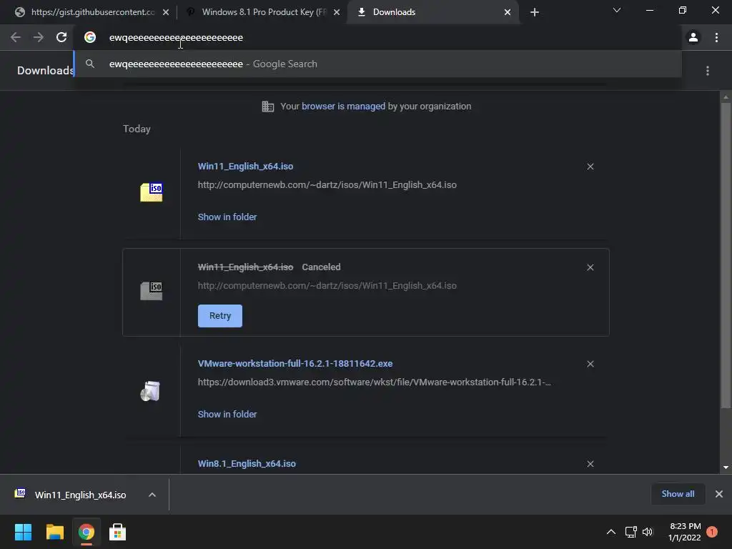Viewport: 732px width, 549px height.
Task: Click the building icon beside managed notice
Action: [268, 107]
